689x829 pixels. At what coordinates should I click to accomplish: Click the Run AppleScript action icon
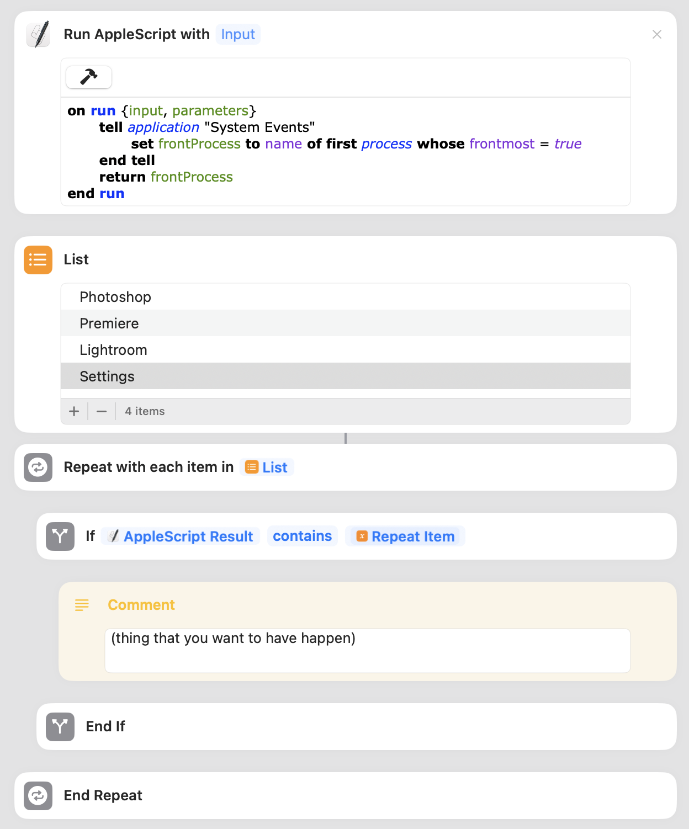point(38,34)
